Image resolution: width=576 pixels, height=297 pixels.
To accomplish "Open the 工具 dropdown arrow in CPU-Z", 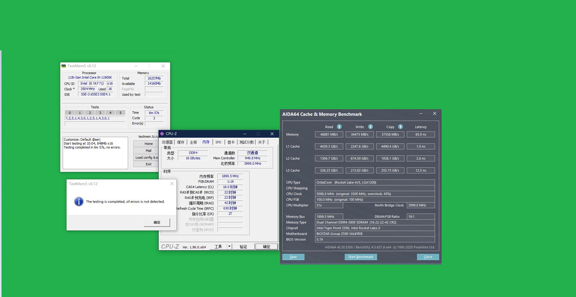I will [229, 247].
